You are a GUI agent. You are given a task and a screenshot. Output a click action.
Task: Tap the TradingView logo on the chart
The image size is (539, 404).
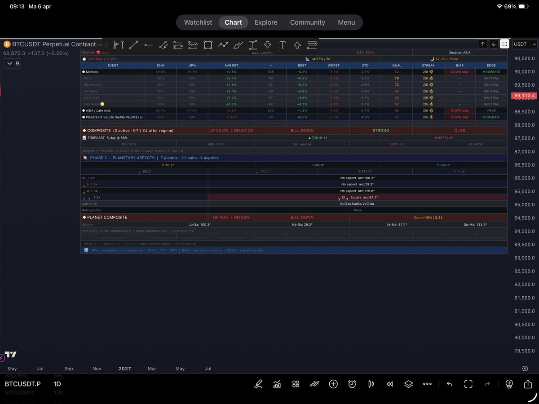[x=11, y=354]
